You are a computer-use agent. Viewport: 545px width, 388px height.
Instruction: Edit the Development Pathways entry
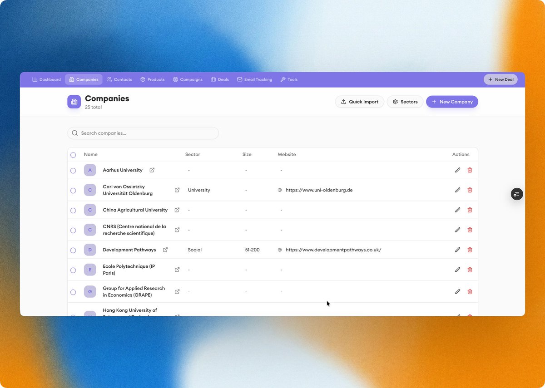point(457,250)
